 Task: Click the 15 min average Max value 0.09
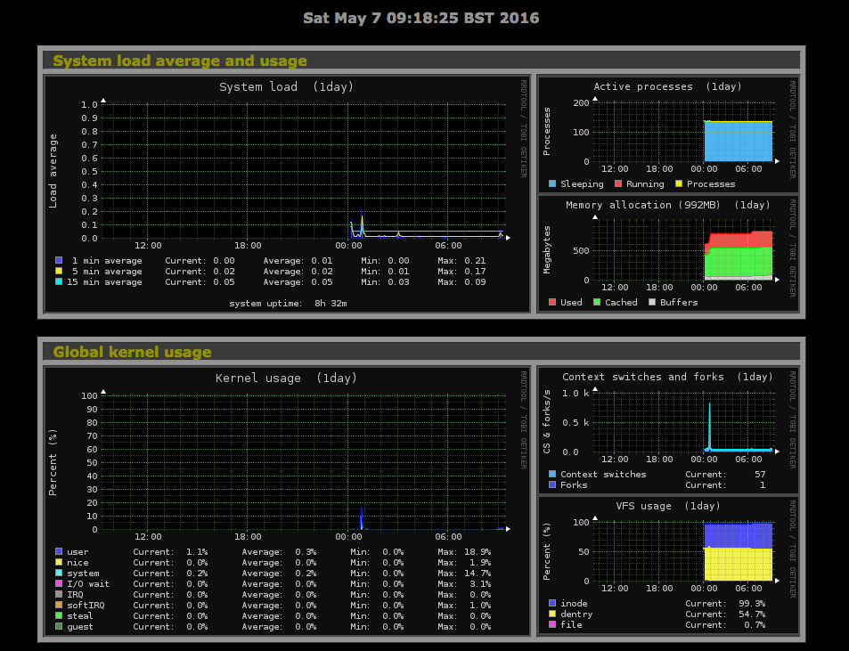pyautogui.click(x=475, y=282)
